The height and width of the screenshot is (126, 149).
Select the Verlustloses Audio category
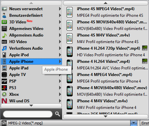pyautogui.click(x=31, y=48)
